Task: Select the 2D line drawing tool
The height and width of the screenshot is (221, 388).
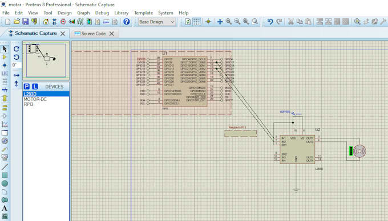Action: point(5,167)
